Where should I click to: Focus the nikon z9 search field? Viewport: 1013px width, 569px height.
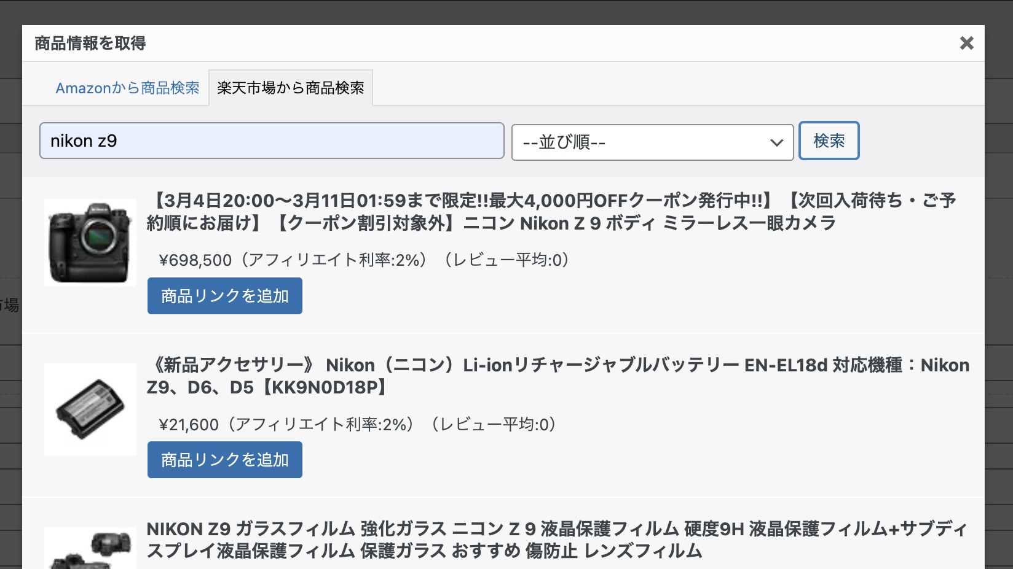coord(272,141)
